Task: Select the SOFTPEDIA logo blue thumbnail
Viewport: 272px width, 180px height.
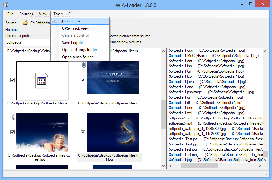Action: (113, 77)
